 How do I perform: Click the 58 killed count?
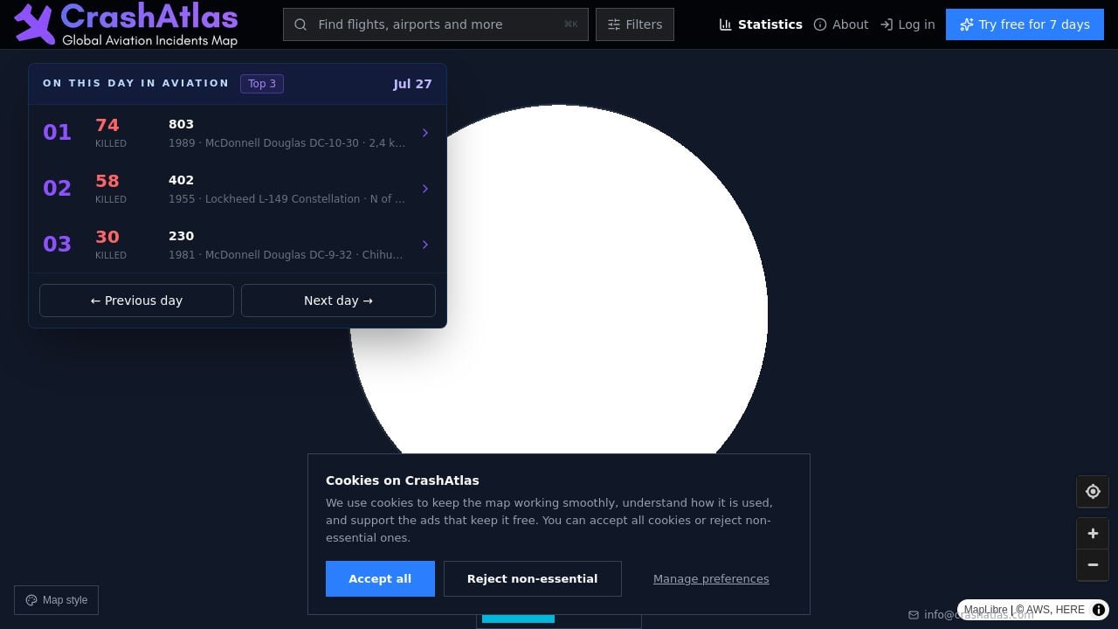107,181
